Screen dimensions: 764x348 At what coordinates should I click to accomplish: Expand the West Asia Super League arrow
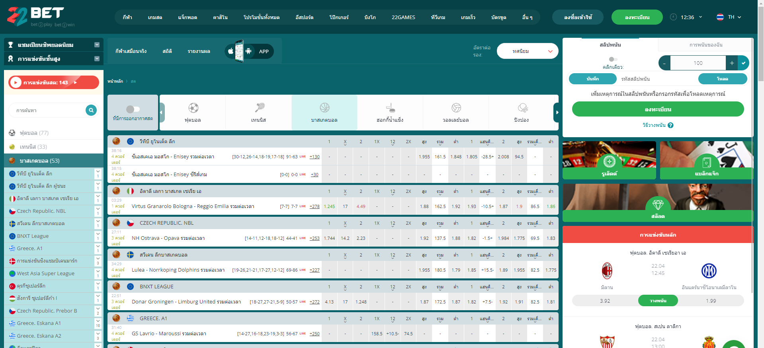coord(98,273)
